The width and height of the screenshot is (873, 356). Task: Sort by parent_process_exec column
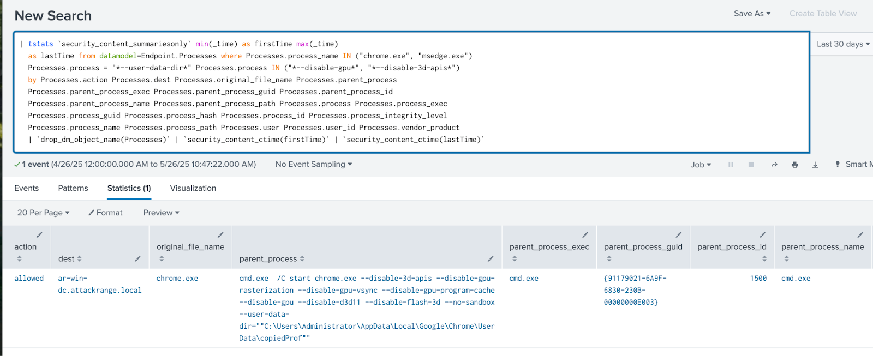[x=515, y=258]
